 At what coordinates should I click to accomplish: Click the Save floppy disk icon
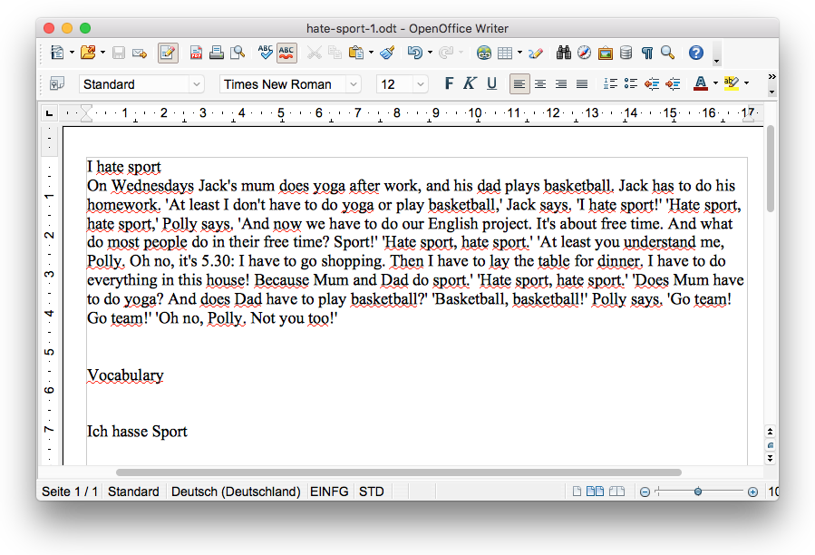119,53
